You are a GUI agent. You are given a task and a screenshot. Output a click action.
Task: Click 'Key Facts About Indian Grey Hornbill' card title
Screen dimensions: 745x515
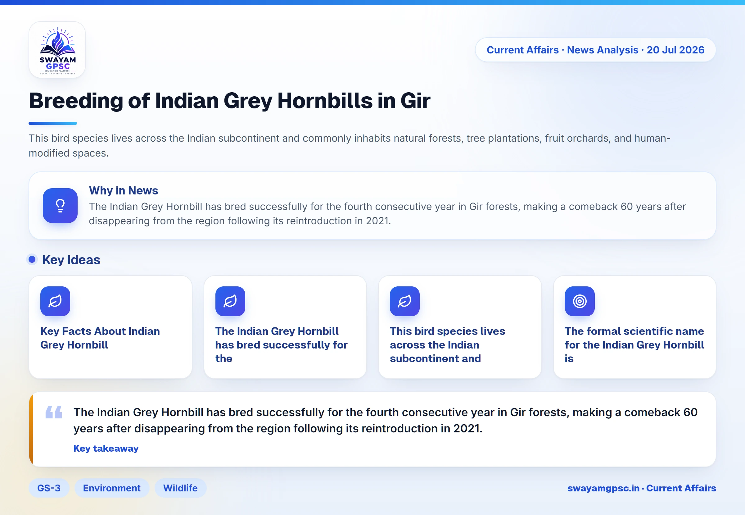tap(100, 338)
